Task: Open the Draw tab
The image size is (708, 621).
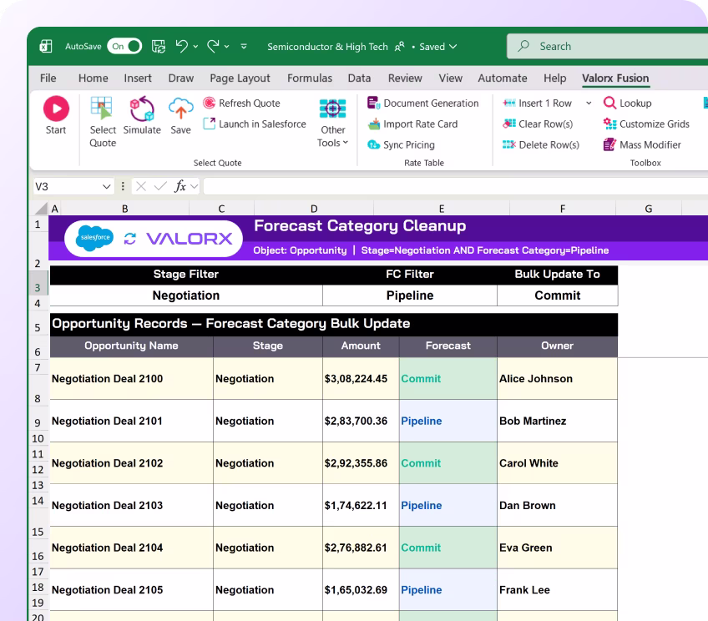Action: [180, 78]
